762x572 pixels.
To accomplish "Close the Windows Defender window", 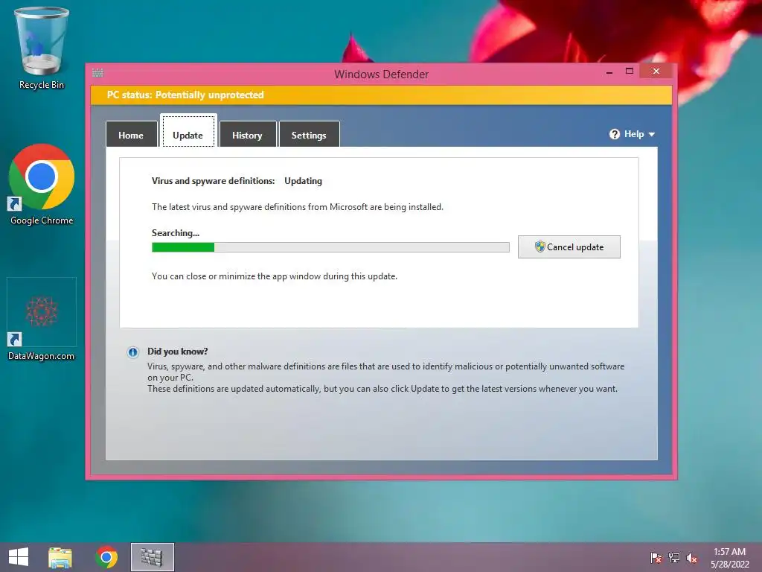I will point(656,71).
